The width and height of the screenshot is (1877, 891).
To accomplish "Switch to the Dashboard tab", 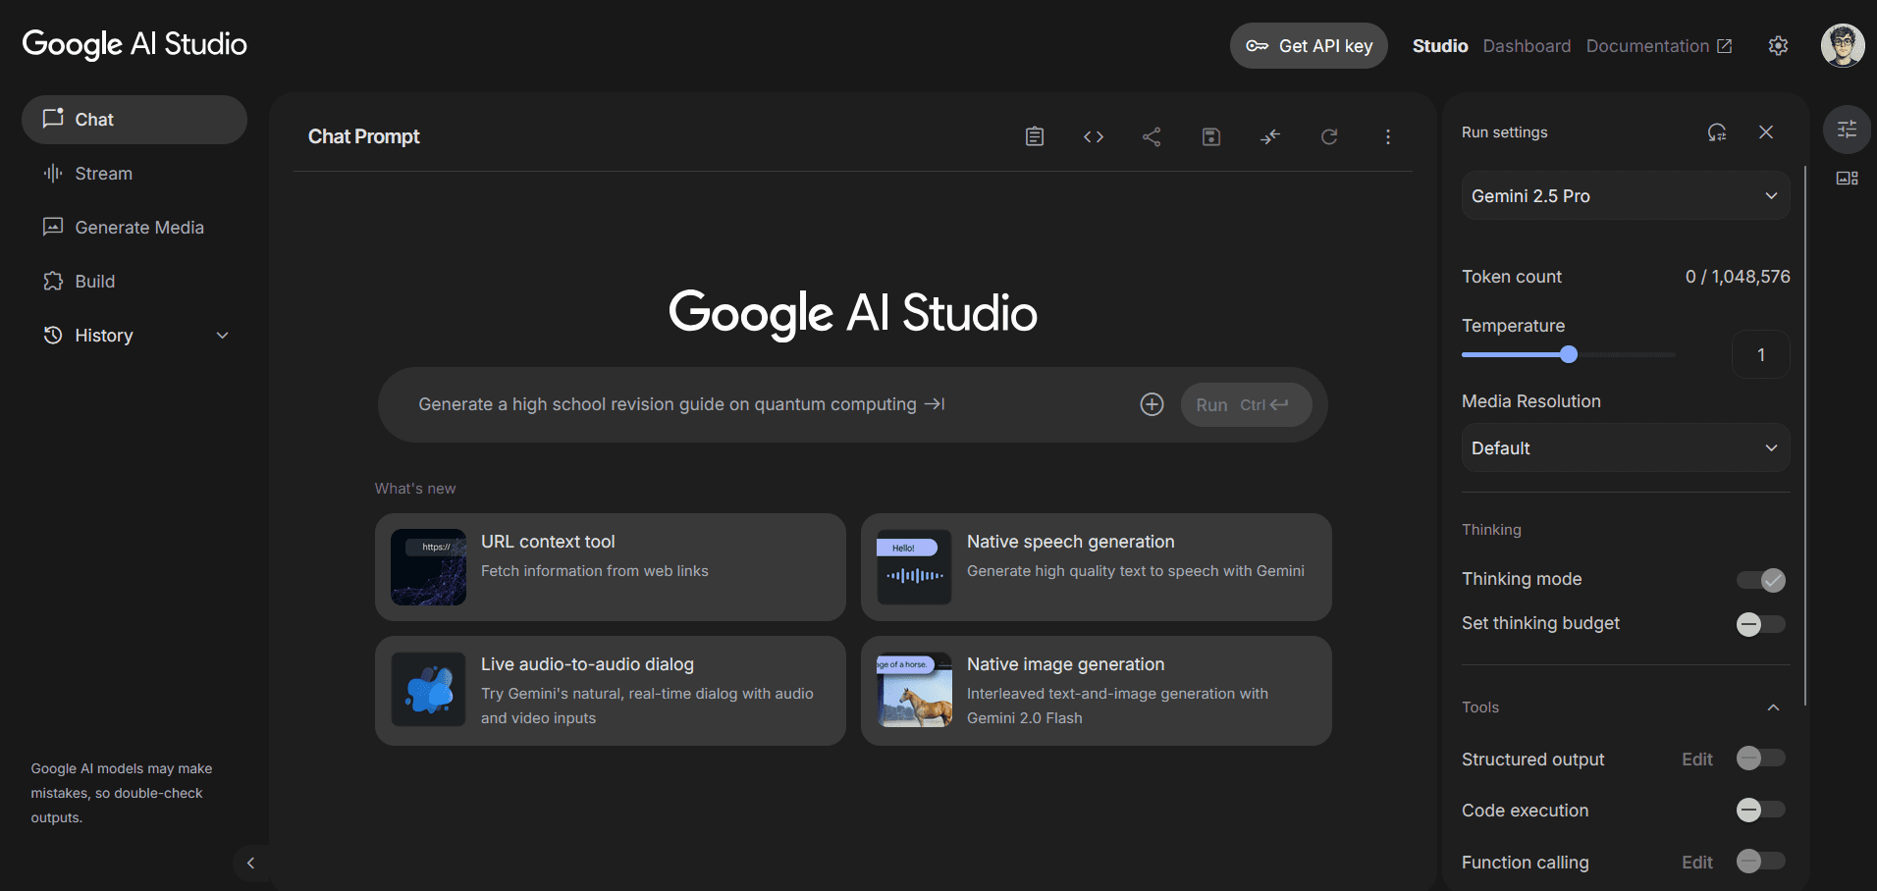I will click(x=1526, y=45).
